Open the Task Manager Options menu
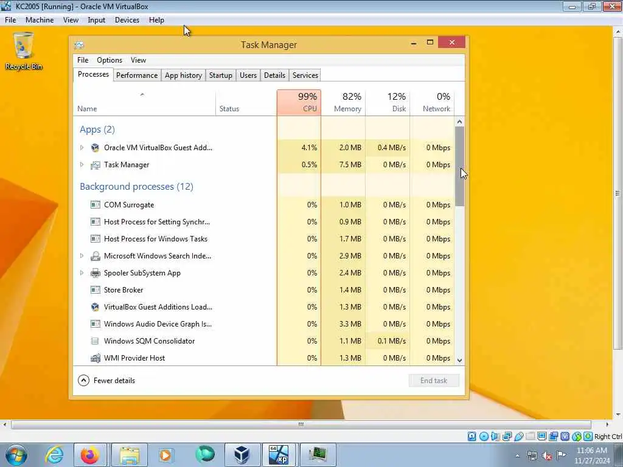This screenshot has height=467, width=623. point(110,60)
